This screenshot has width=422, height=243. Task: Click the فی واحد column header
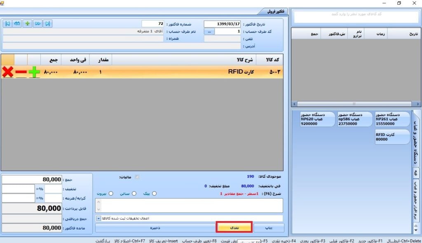[75, 59]
